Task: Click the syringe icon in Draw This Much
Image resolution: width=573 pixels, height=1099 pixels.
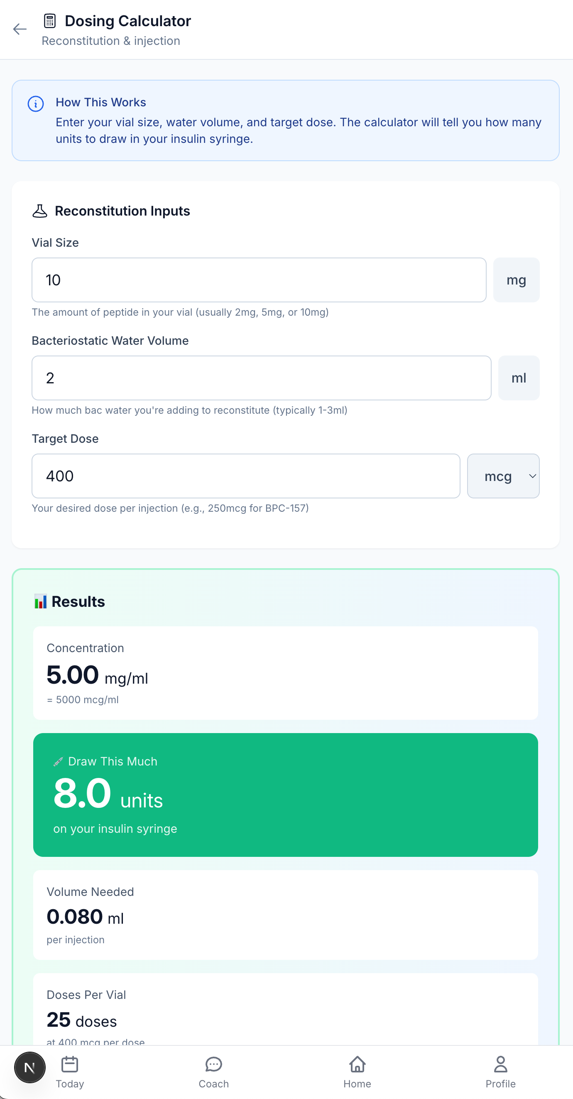Action: click(x=59, y=760)
